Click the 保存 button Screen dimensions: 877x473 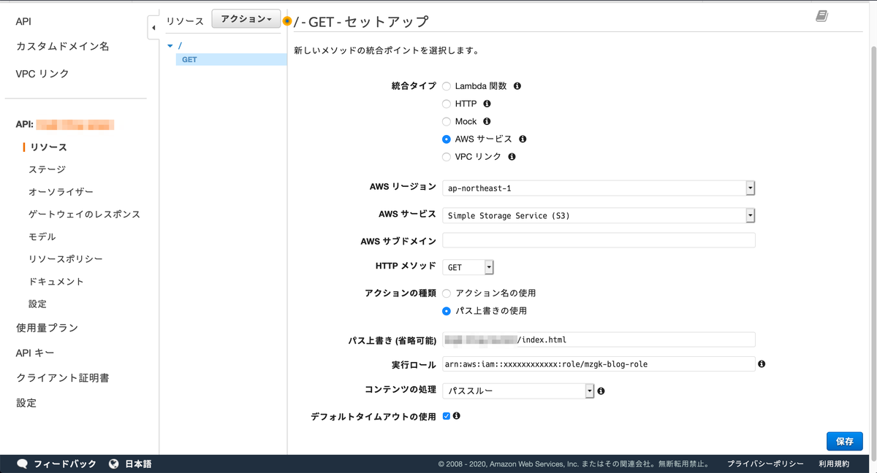tap(845, 441)
